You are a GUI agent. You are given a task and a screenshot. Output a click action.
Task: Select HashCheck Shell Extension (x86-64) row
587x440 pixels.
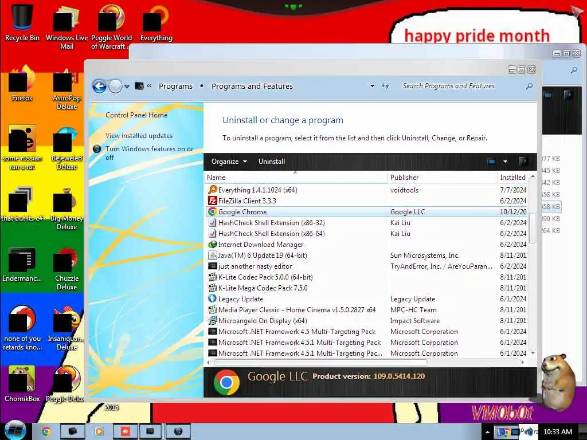click(x=367, y=234)
